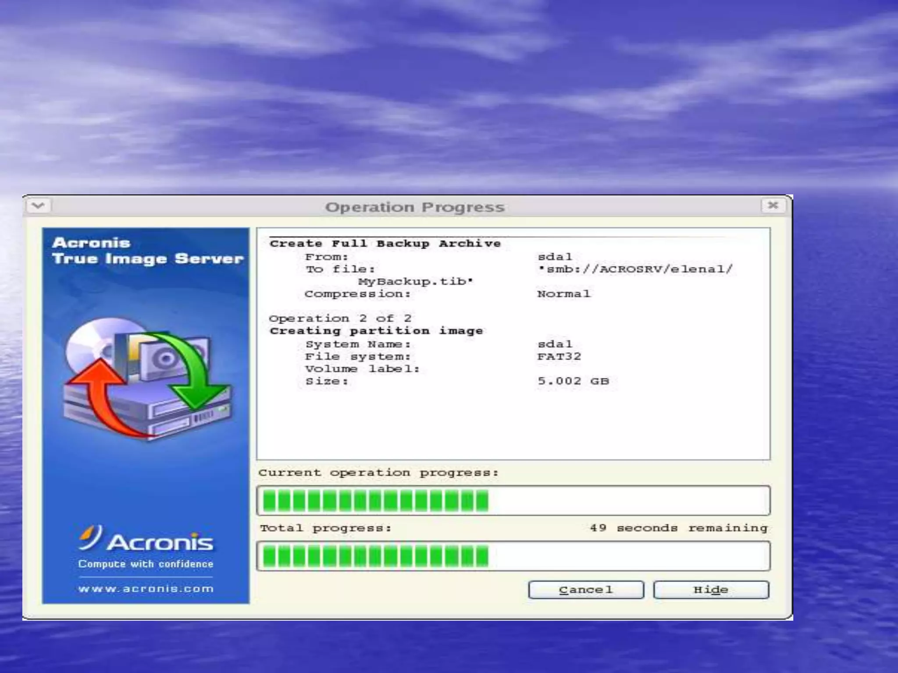Click the MyBackup.tib file name text
Viewport: 898px width, 673px height.
pos(415,281)
